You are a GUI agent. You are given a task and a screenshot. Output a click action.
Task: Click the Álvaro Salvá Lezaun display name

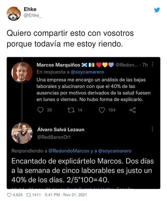click(x=61, y=130)
